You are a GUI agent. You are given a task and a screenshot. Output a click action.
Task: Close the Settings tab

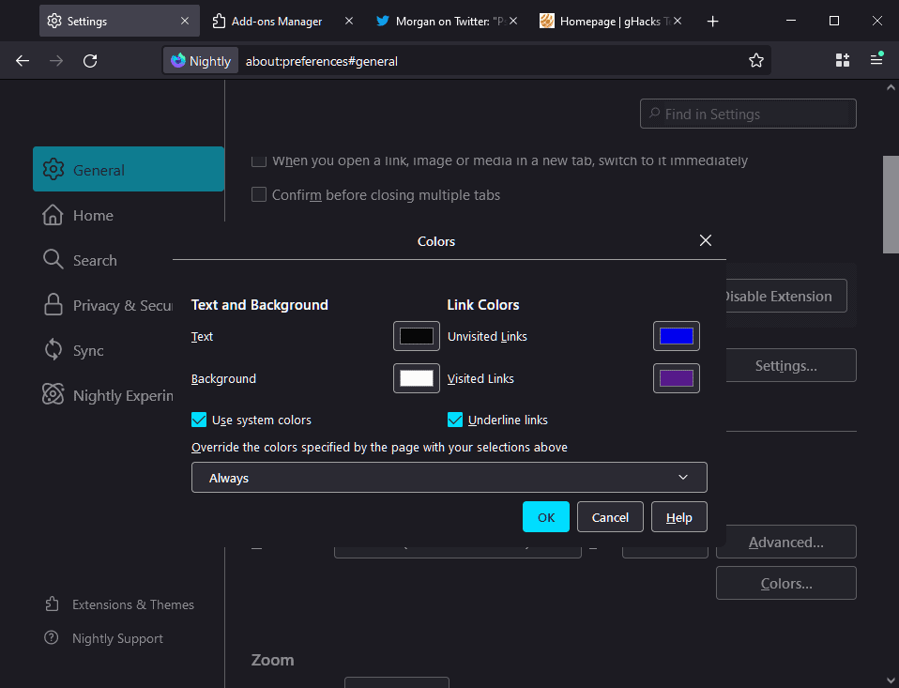tap(185, 21)
